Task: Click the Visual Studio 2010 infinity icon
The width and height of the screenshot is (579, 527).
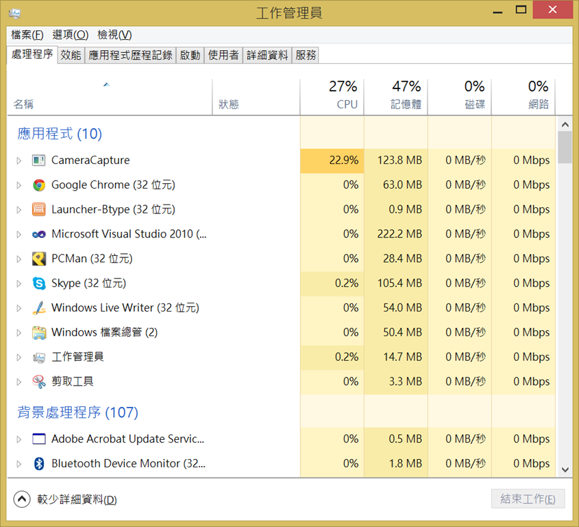Action: 39,234
